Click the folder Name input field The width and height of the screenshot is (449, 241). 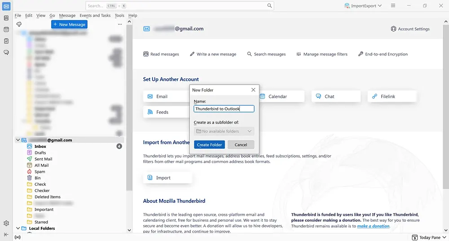point(224,109)
